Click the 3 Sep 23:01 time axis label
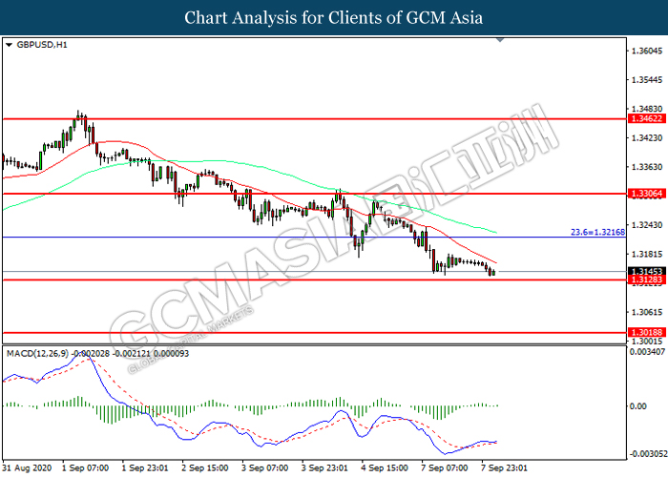668x477 pixels. point(324,468)
